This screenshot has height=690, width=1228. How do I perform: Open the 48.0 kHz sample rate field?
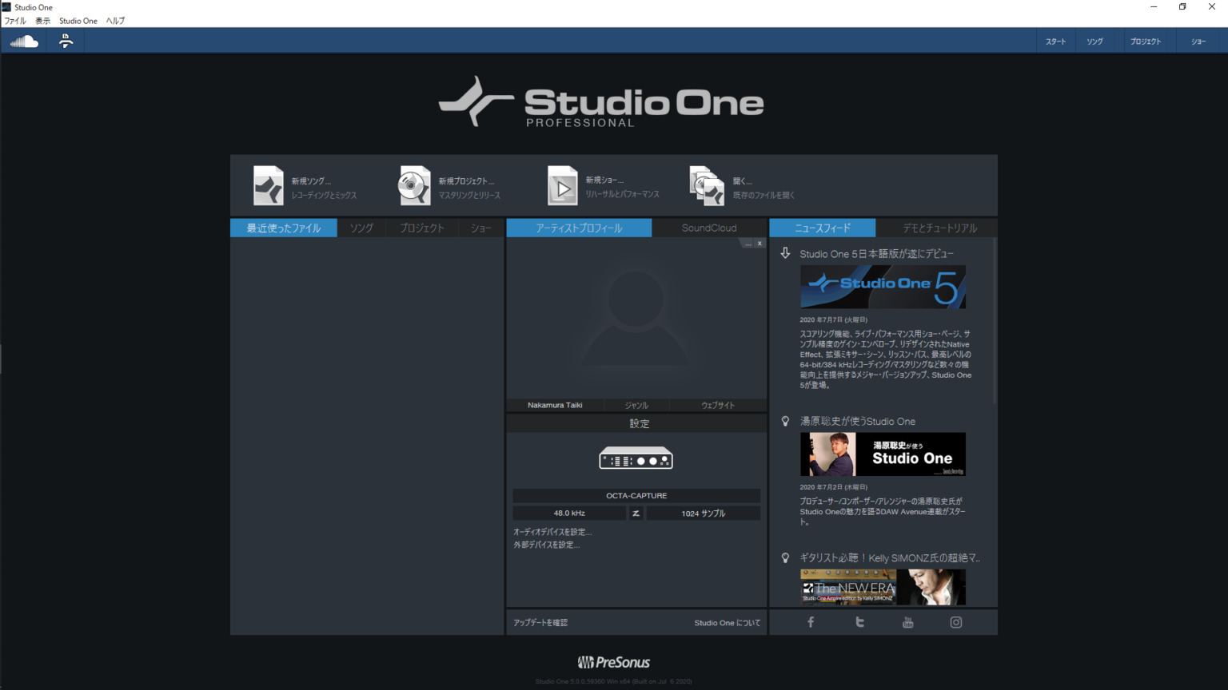[x=568, y=514]
